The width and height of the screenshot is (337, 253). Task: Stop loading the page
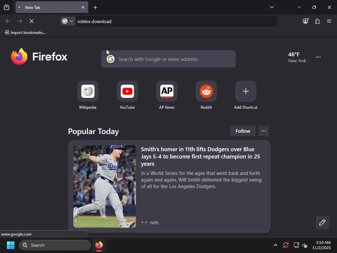coord(32,21)
